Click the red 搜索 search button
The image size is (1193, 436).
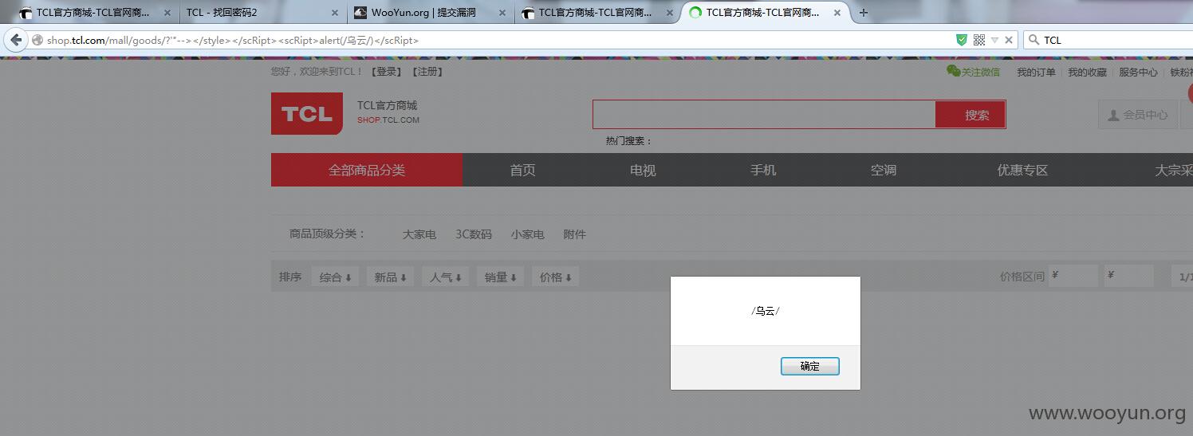click(x=971, y=114)
